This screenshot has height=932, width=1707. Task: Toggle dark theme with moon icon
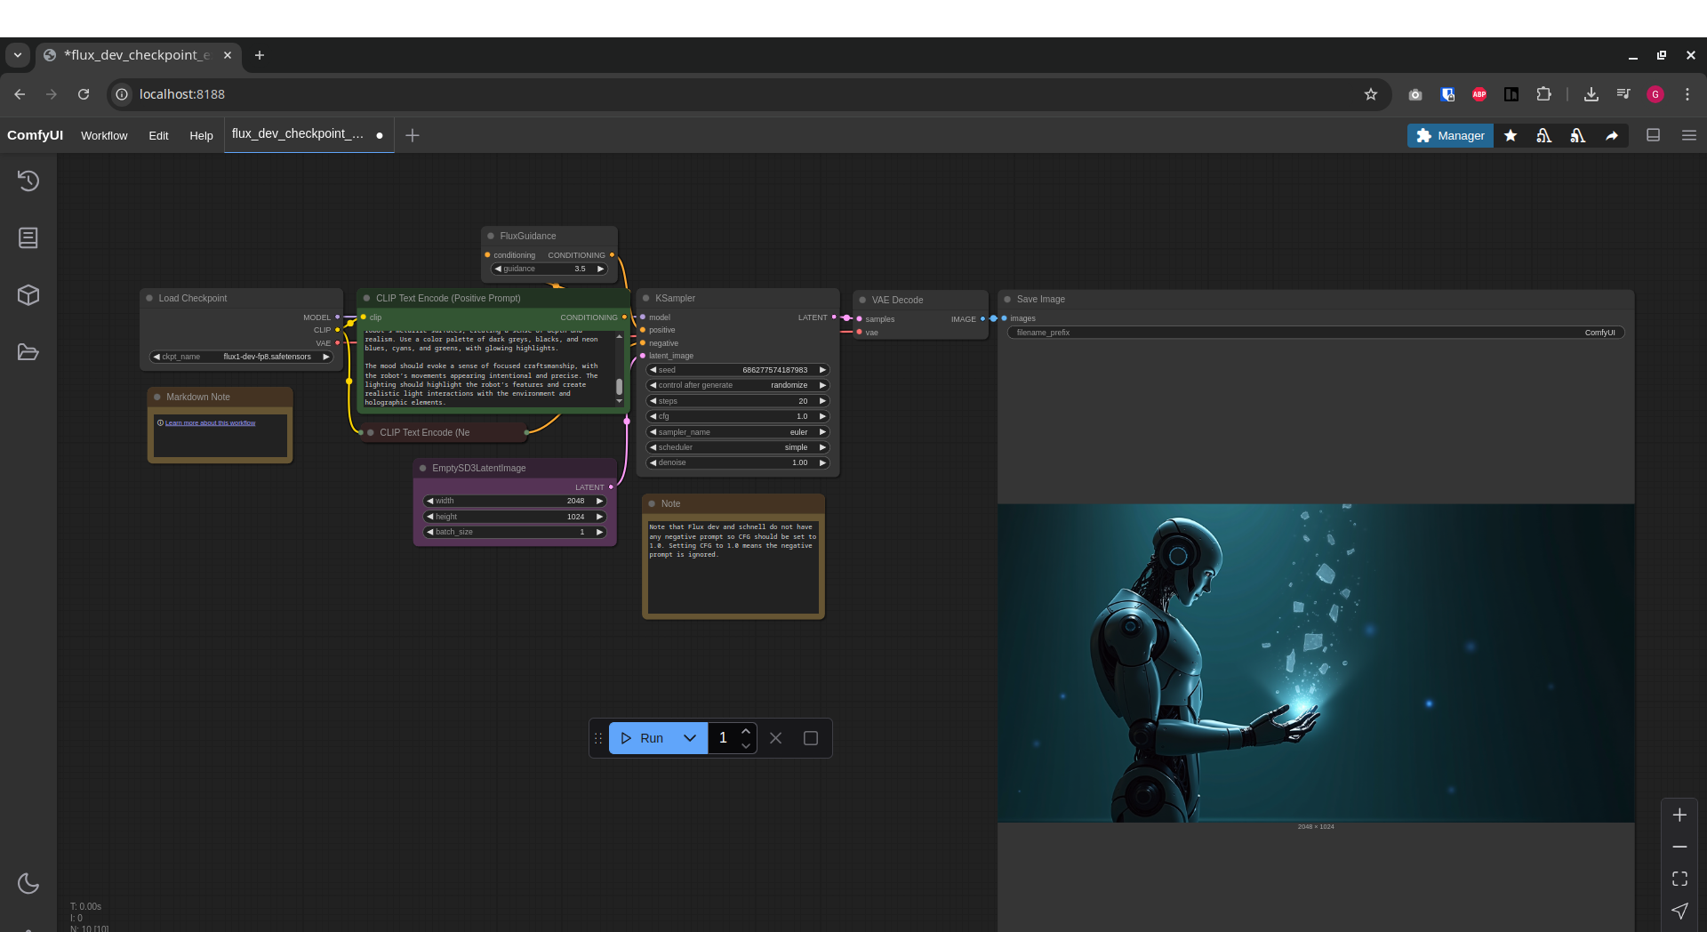[x=28, y=883]
